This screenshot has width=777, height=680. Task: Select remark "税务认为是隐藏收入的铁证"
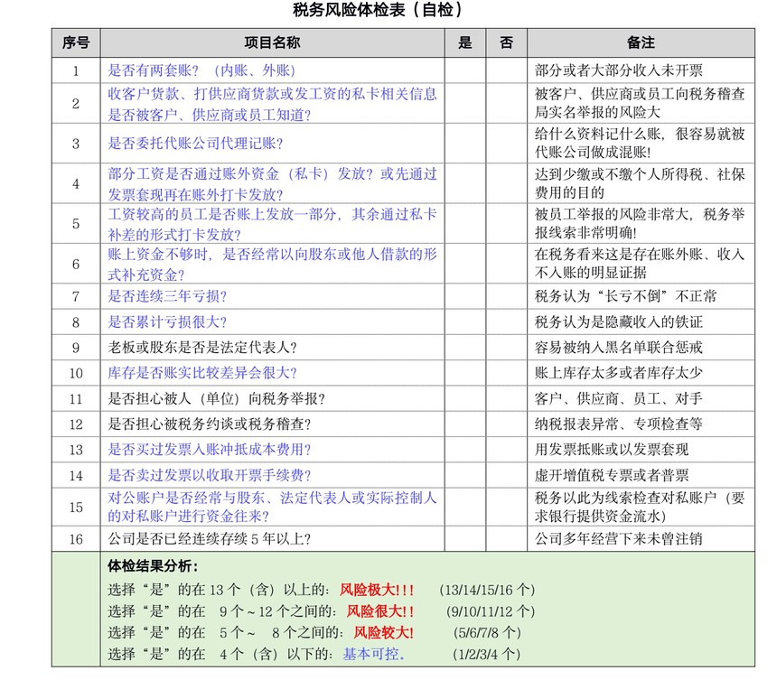[x=618, y=321]
